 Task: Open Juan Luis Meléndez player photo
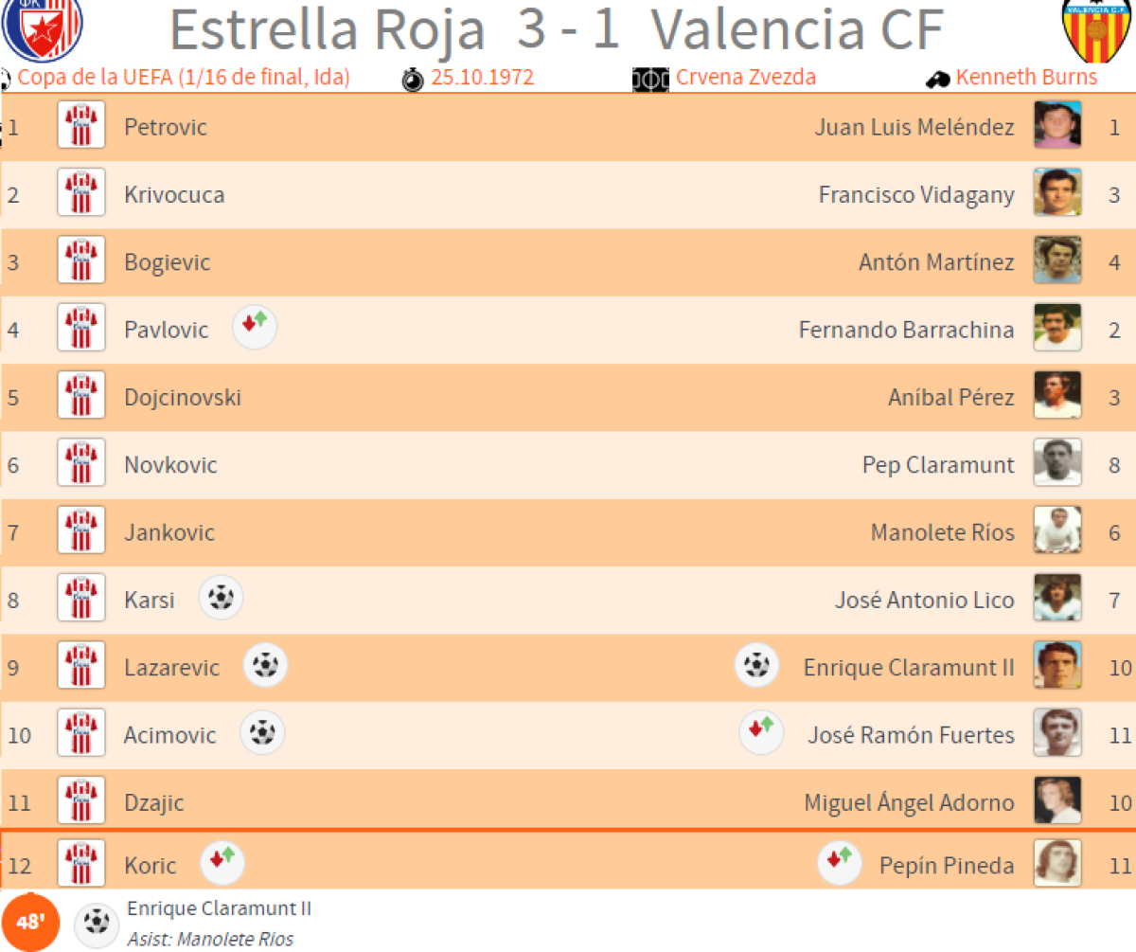point(1056,126)
